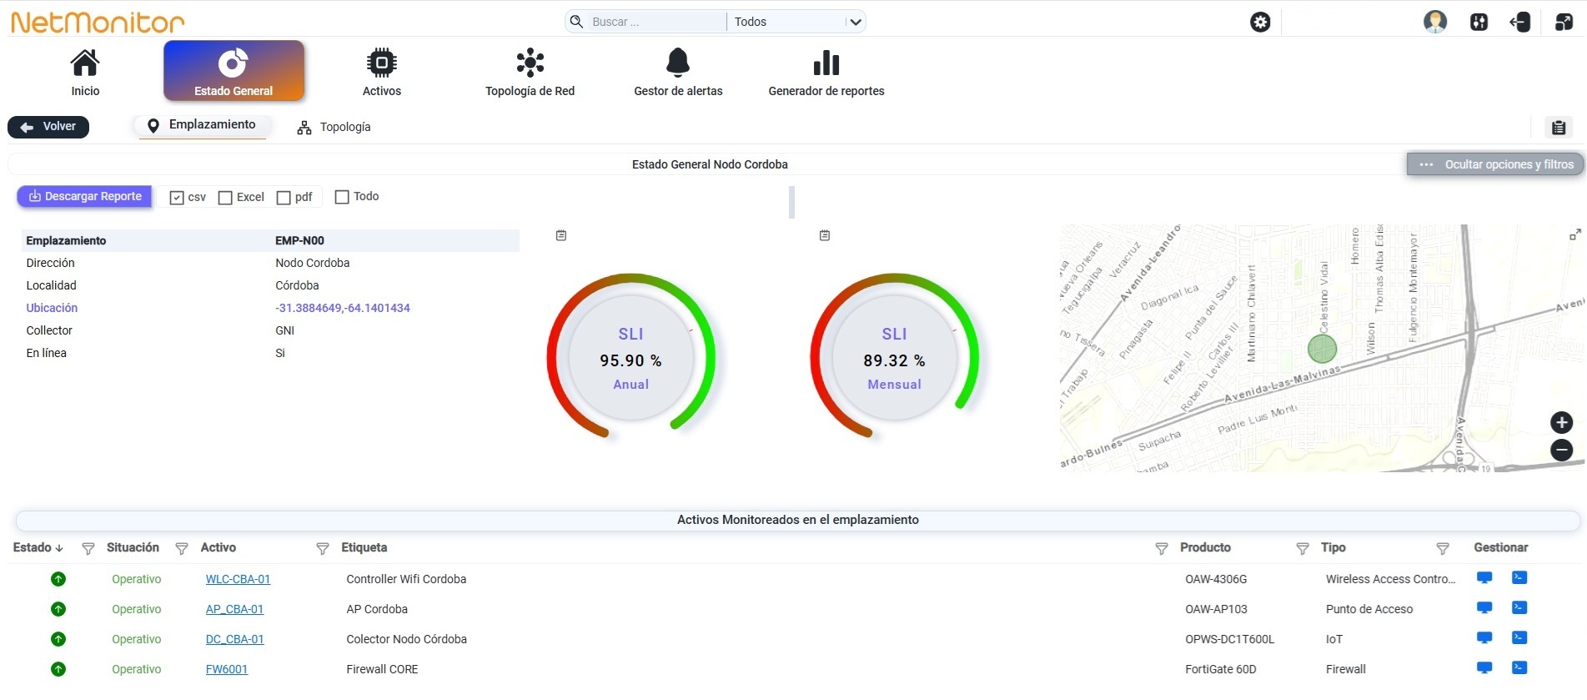Click the logout icon in header
The height and width of the screenshot is (700, 1587).
click(x=1519, y=22)
